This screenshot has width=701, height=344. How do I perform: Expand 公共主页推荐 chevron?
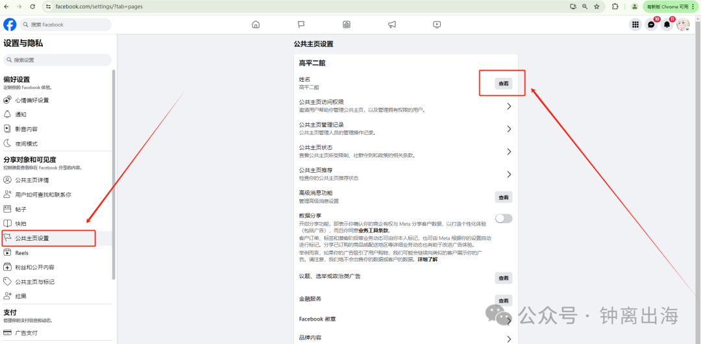click(x=509, y=174)
